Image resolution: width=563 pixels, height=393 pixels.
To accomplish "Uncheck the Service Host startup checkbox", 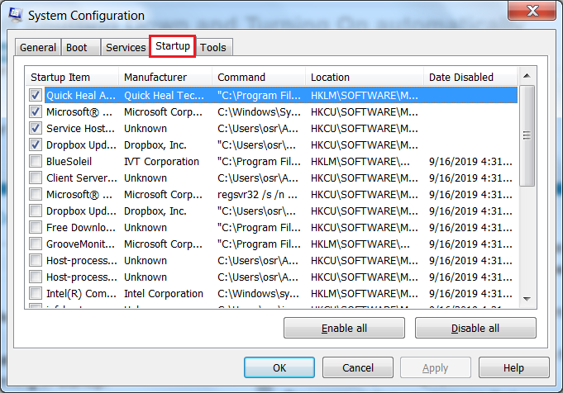I will pos(36,128).
